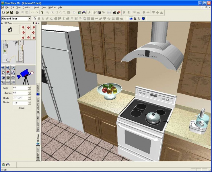Viewport: 212px width, 172px height.
Task: Open the Ground floor dropdown
Action: [x=29, y=19]
